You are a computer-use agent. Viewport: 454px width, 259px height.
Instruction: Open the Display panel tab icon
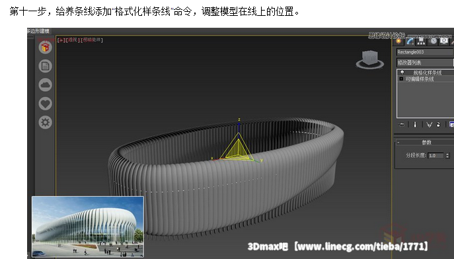click(x=444, y=41)
